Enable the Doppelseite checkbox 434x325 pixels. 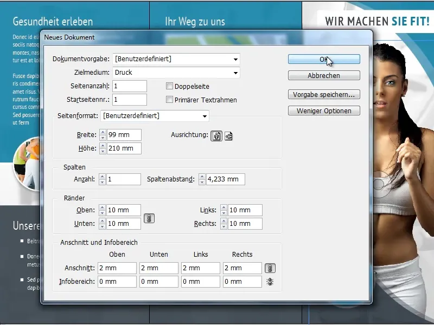(x=169, y=86)
